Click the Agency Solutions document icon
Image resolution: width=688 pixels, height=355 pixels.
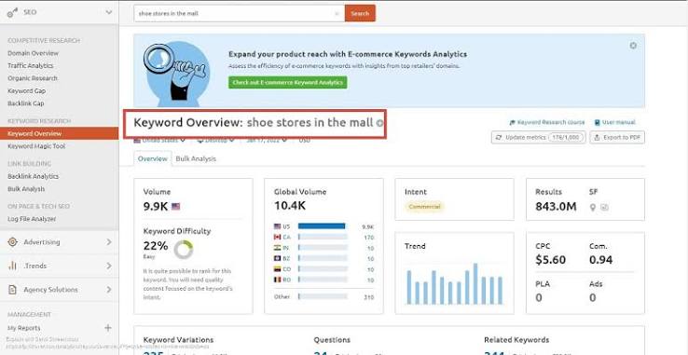(13, 290)
